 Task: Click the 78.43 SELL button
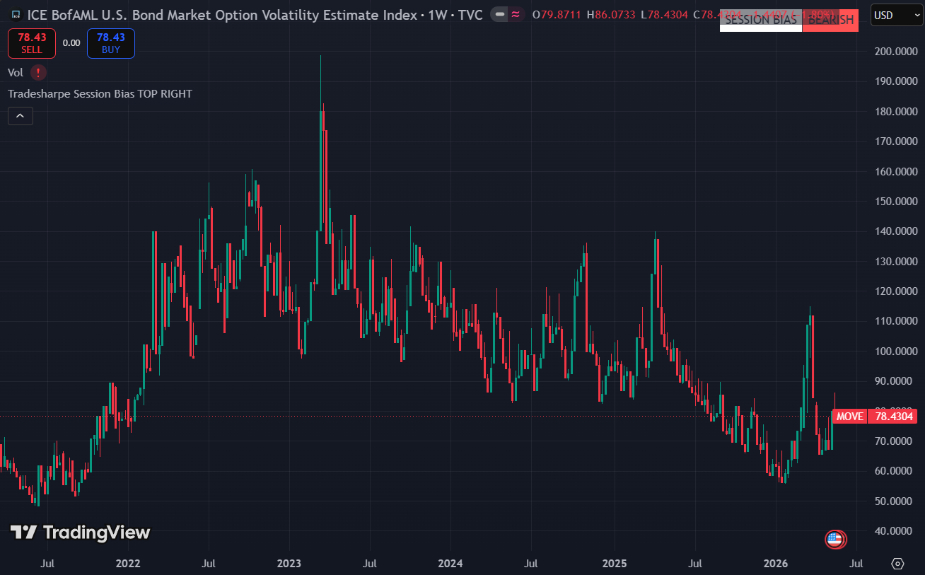pos(32,43)
